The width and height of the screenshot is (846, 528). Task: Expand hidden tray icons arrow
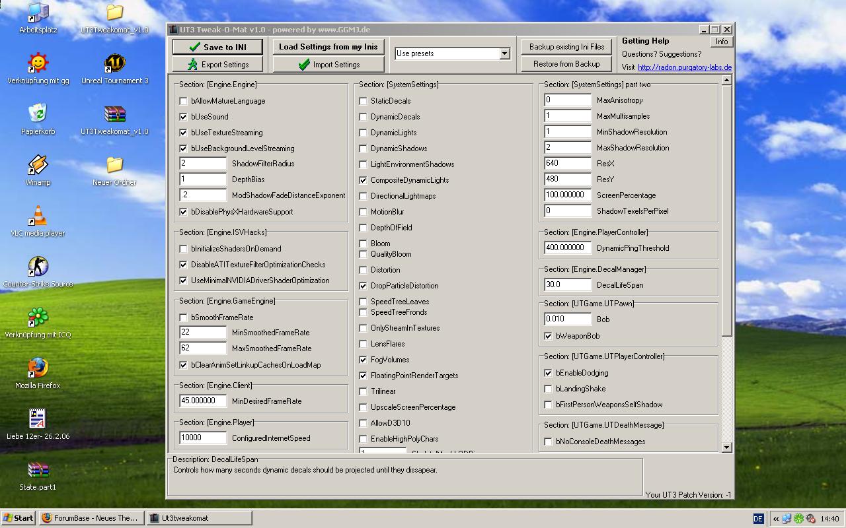tap(777, 519)
